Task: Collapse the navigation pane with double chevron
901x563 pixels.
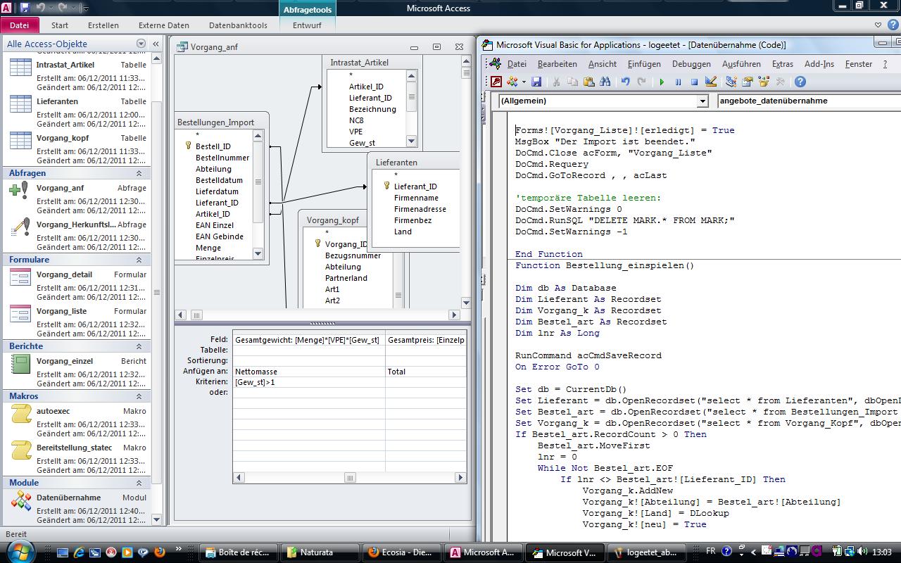Action: click(156, 44)
